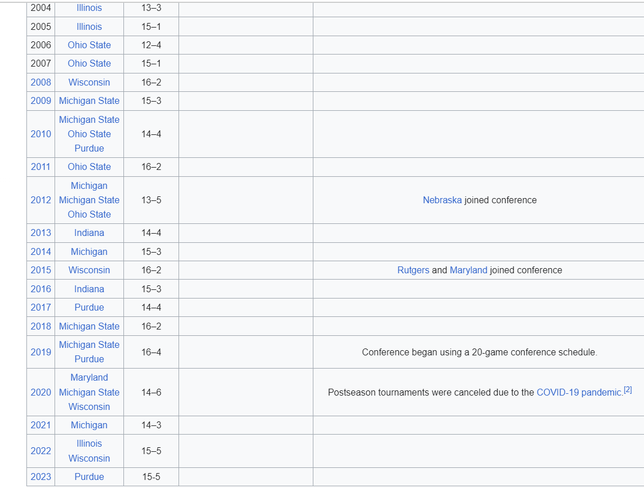Open the 2019 season year link
The width and height of the screenshot is (644, 488).
tap(41, 353)
